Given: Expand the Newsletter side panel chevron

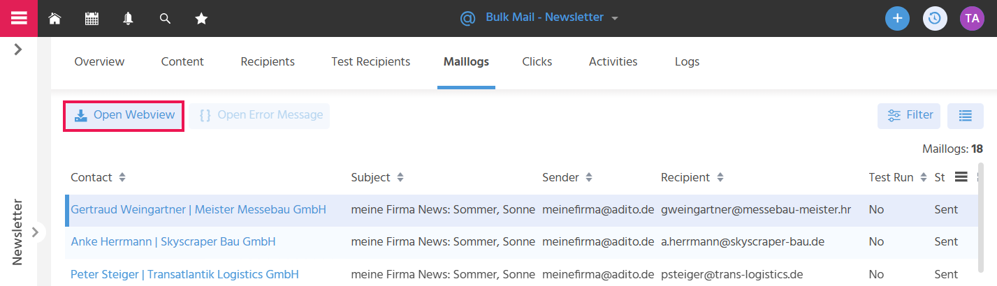Looking at the screenshot, I should (36, 232).
